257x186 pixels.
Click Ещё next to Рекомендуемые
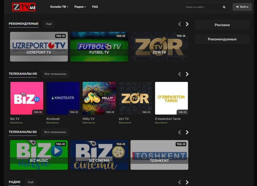[x=49, y=24]
